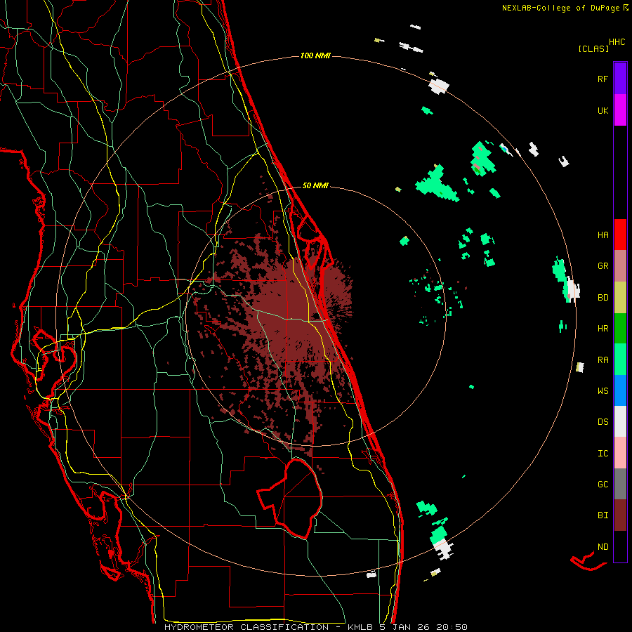
Task: Click the RF purple legend swatch
Action: click(620, 79)
